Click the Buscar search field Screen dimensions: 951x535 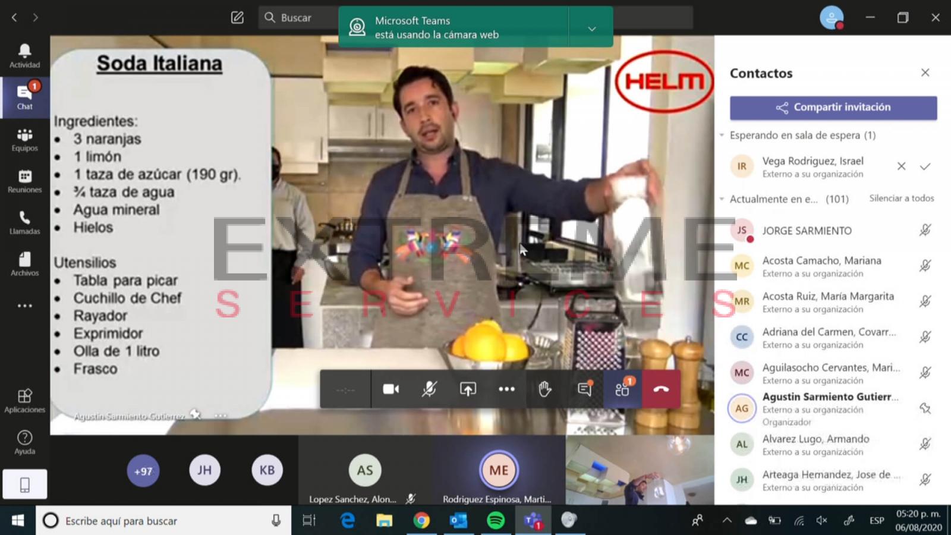click(297, 18)
